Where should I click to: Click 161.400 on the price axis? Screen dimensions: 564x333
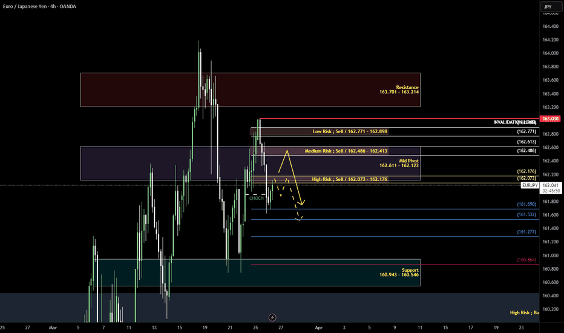(x=550, y=229)
